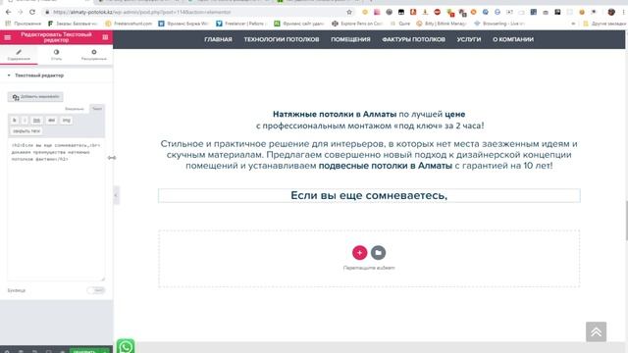Open the ФАКТУРЫ ПОТОЛКОВ menu item
Image resolution: width=628 pixels, height=353 pixels.
tap(413, 39)
